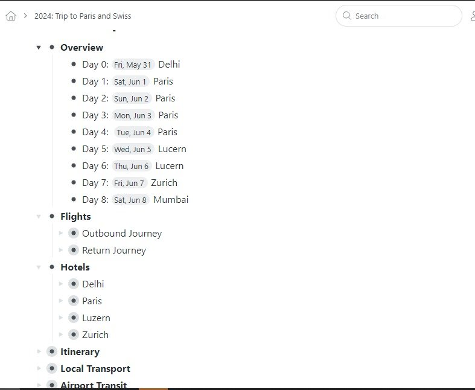Click the Wed, Jun 5 date tag

tap(133, 149)
